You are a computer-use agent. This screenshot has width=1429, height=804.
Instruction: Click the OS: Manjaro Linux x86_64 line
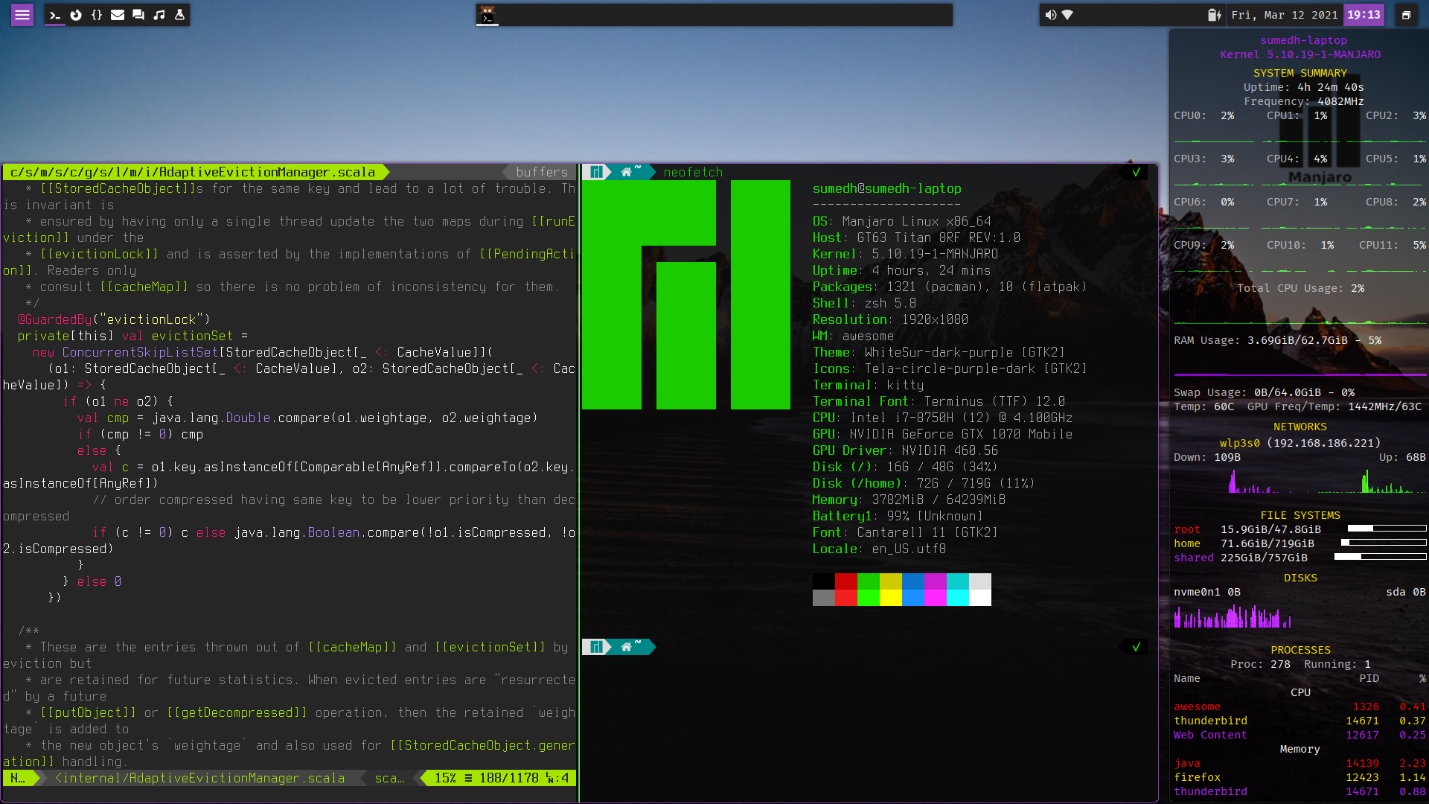click(902, 222)
